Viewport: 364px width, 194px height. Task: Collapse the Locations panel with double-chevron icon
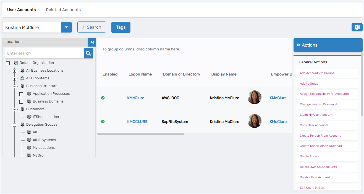[x=92, y=42]
